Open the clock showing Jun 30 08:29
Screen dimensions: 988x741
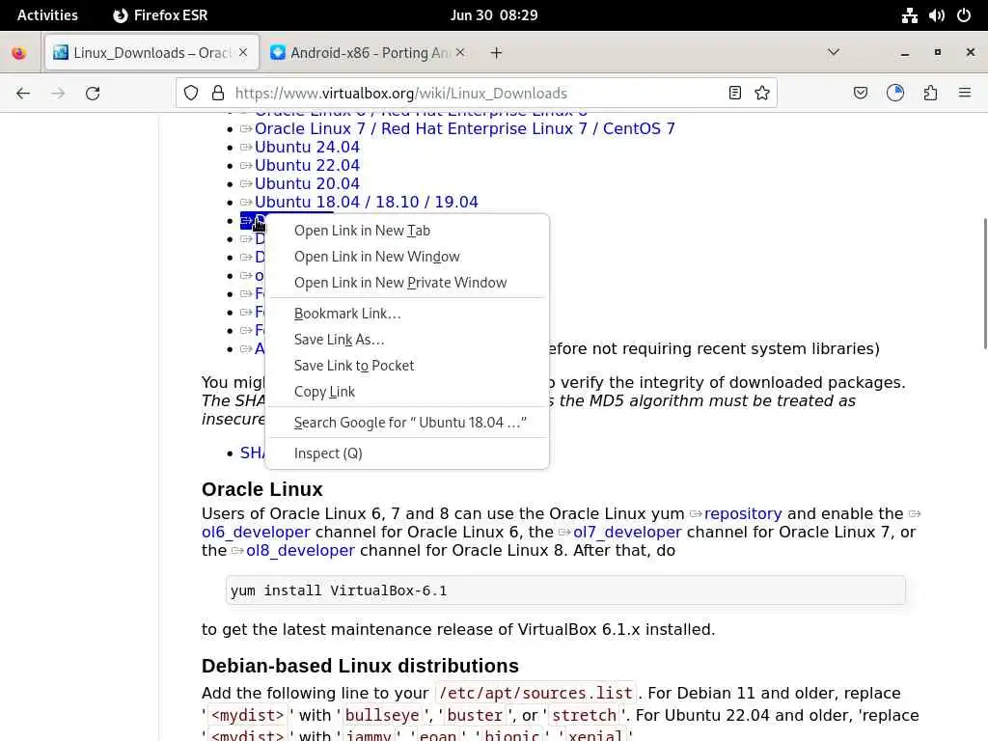point(494,15)
